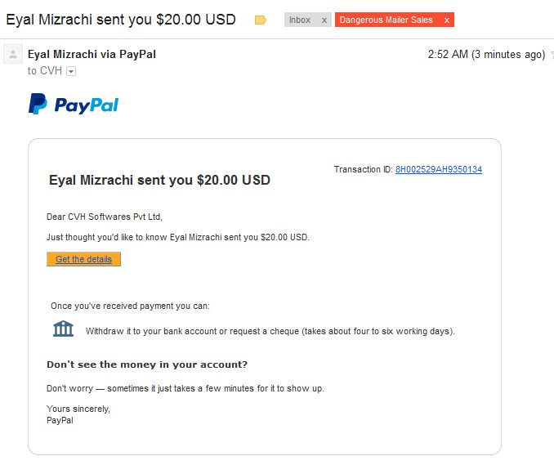
Task: Click the star icon beside the timestamp
Action: click(x=552, y=55)
